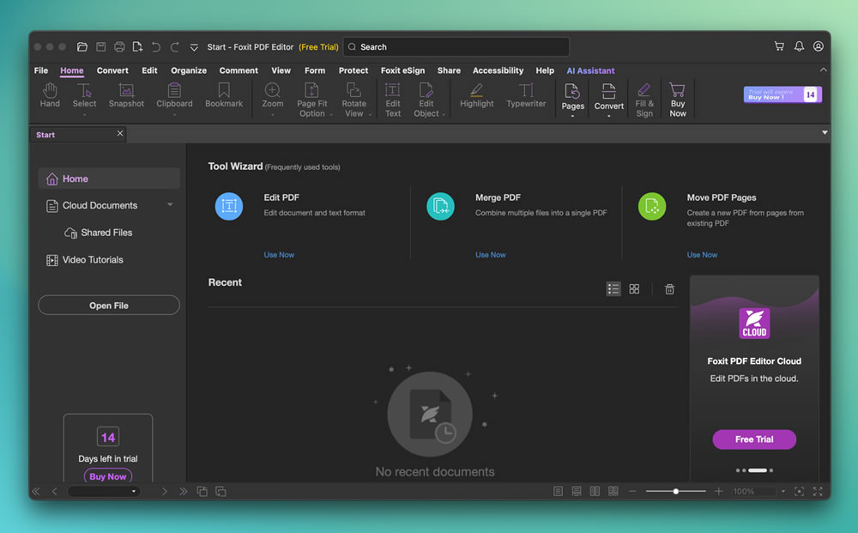Open the File menu
Viewport: 858px width, 533px height.
[41, 70]
